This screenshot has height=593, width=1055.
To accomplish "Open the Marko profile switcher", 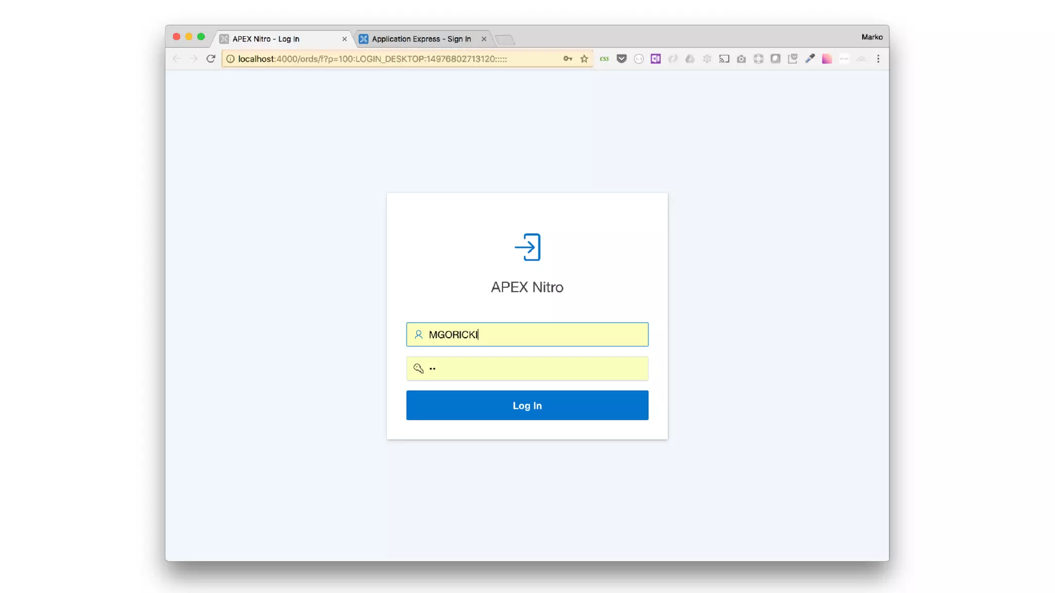I will pos(872,37).
